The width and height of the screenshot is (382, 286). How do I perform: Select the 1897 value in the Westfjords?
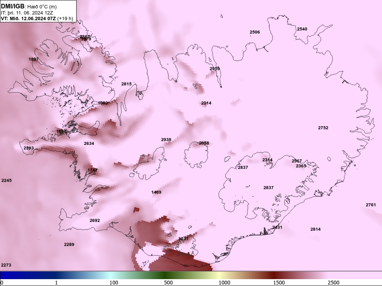tap(34, 59)
